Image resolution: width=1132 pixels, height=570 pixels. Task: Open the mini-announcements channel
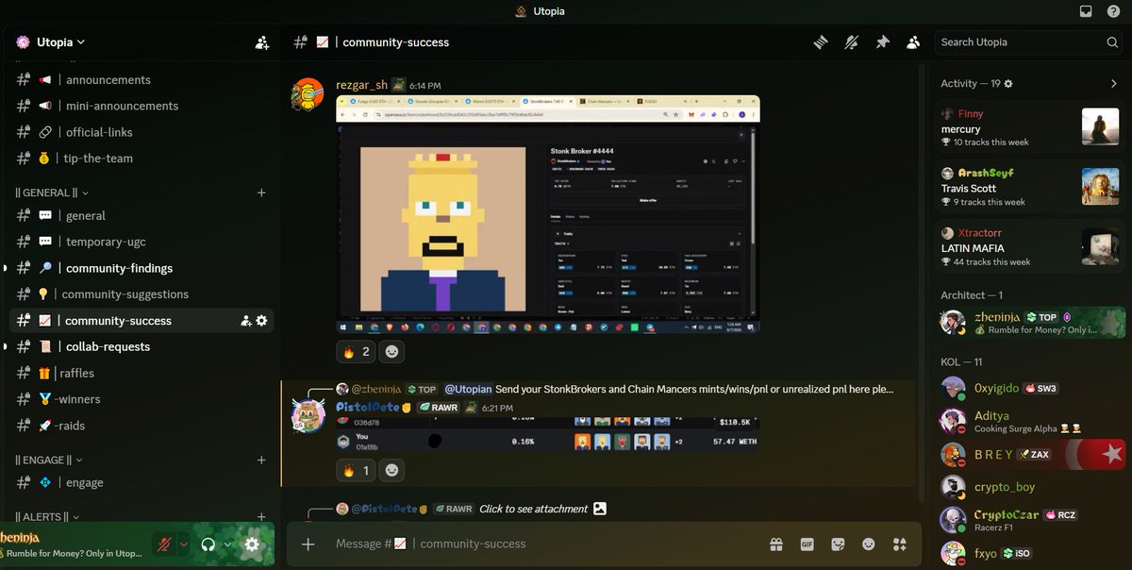coord(141,106)
